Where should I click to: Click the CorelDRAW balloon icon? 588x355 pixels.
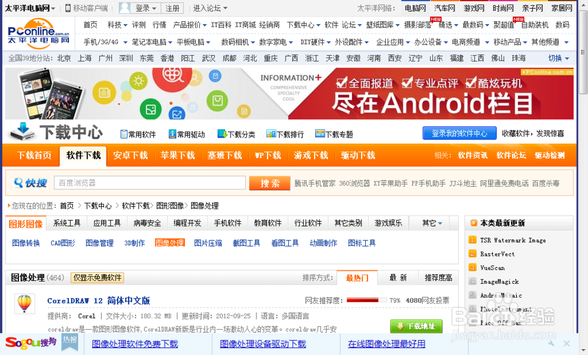(x=24, y=303)
